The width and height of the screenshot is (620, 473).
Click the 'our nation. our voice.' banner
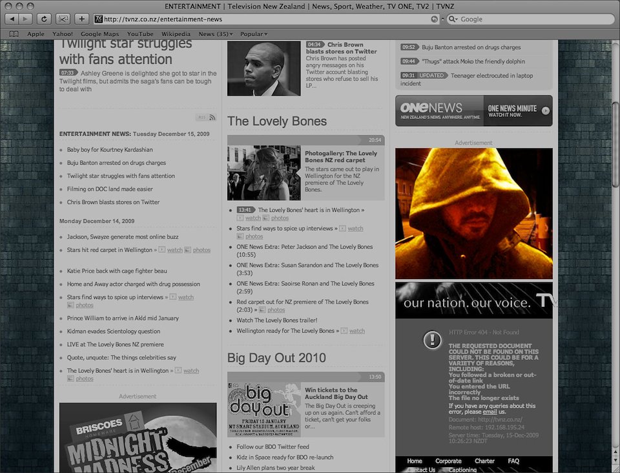473,300
